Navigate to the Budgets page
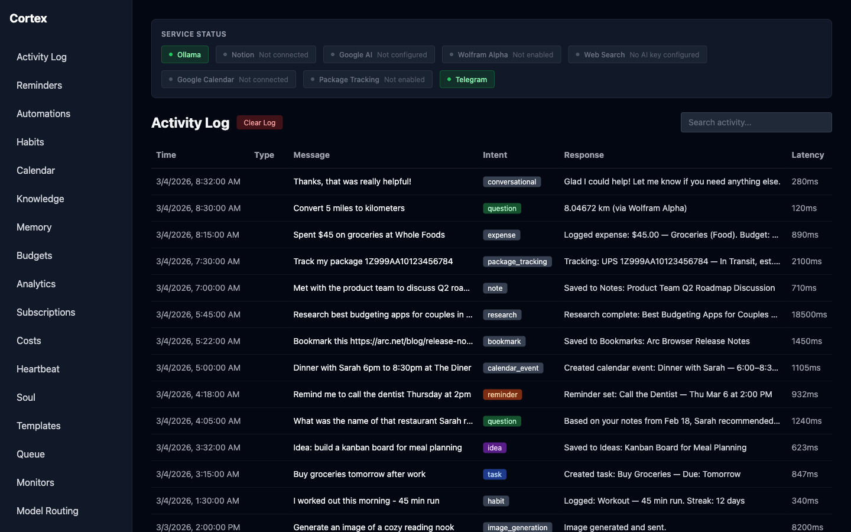 (34, 255)
